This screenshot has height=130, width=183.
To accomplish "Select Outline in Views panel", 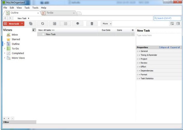I will 16,44.
